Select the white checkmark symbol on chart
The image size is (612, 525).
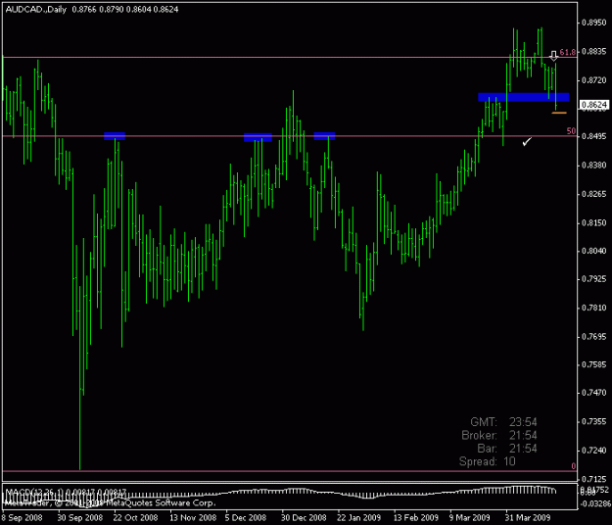coord(527,142)
